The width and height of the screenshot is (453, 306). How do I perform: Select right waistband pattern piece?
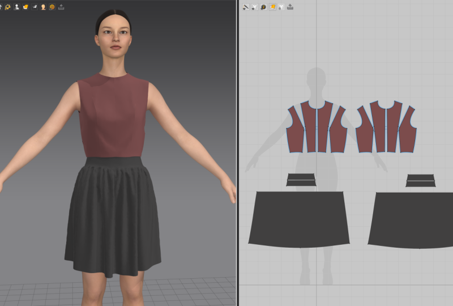pyautogui.click(x=421, y=180)
